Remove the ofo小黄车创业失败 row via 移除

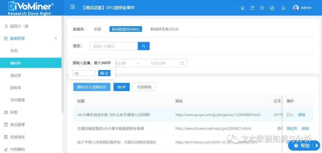click(x=302, y=115)
